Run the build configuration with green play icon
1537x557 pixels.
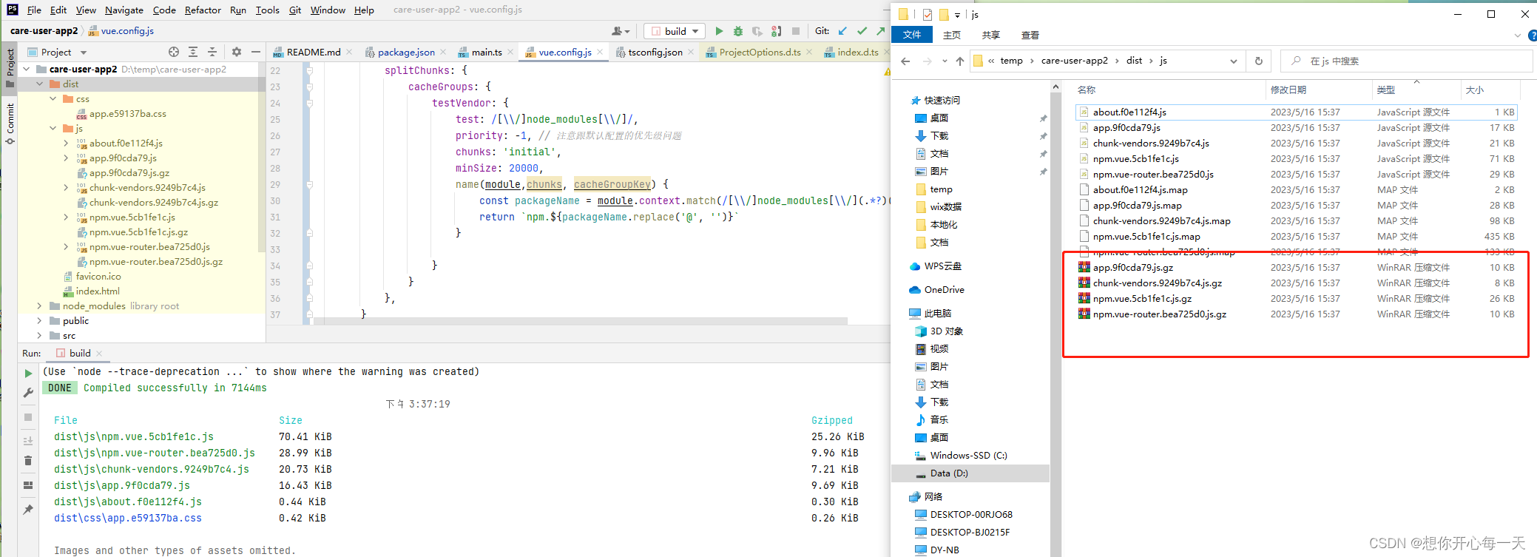coord(719,31)
